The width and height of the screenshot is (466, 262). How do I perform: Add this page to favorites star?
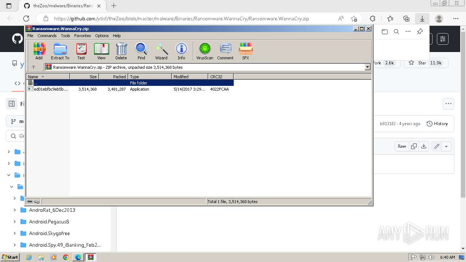click(354, 19)
